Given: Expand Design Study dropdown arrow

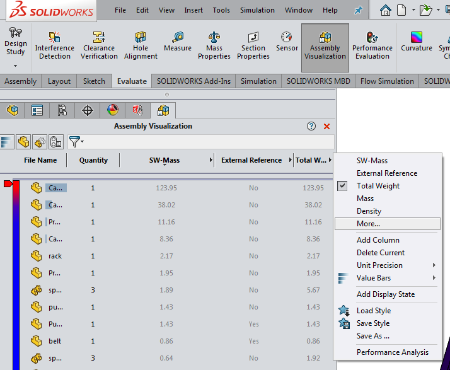Looking at the screenshot, I should tap(16, 66).
